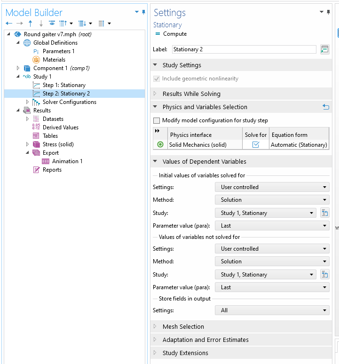Select Step 1: Stationary in tree
The height and width of the screenshot is (364, 339).
[63, 85]
